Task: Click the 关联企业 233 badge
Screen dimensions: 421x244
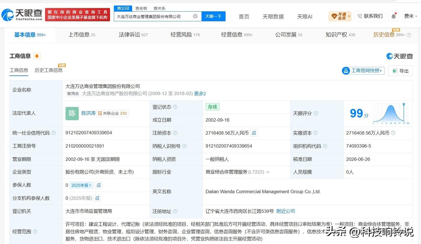Action: 112,113
